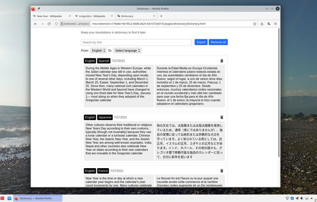Image resolution: width=317 pixels, height=202 pixels.
Task: Click the Japanese language tag
Action: (x=105, y=117)
